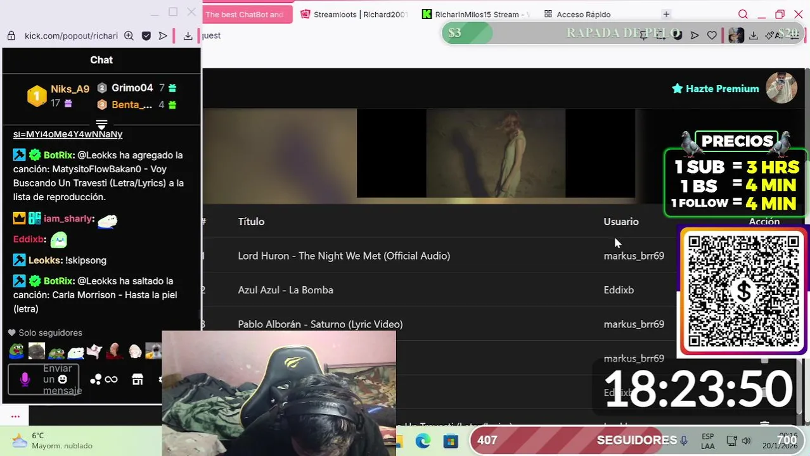Click Eddixb username in chat
The height and width of the screenshot is (456, 810).
tap(29, 239)
